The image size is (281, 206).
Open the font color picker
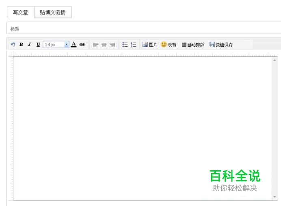point(73,44)
